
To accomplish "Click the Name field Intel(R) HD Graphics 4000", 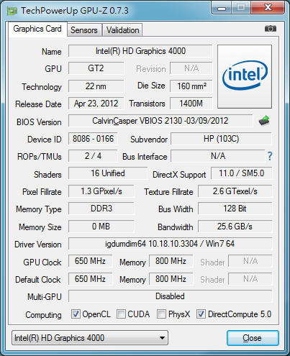I will [140, 51].
